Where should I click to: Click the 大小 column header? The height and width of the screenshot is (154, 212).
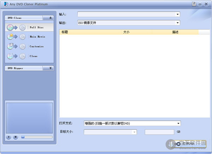136,32
